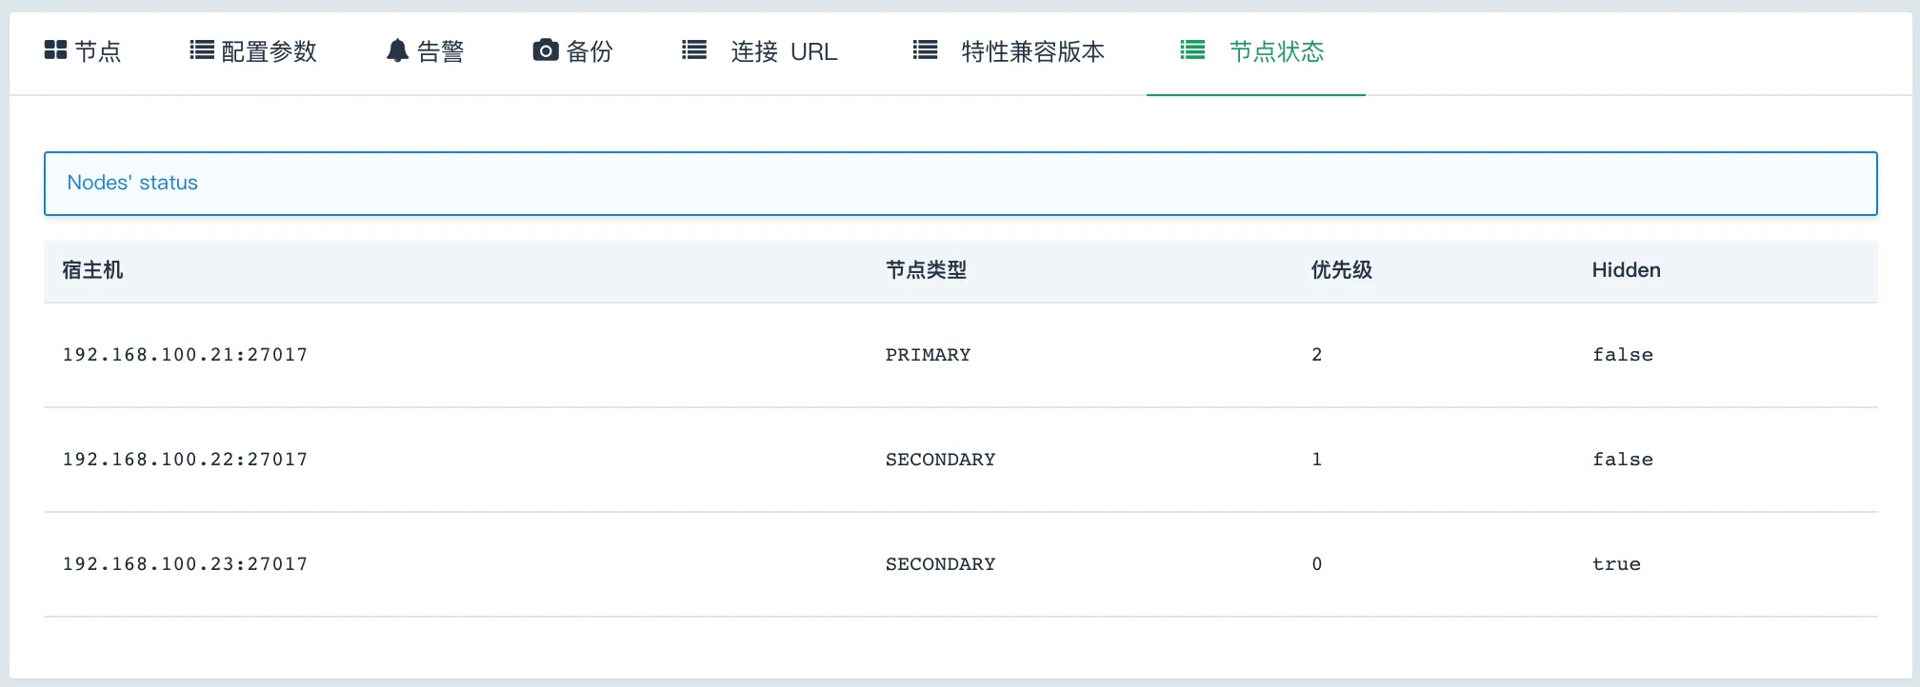The image size is (1920, 687).
Task: Click the bell icon for 告警
Action: point(397,50)
